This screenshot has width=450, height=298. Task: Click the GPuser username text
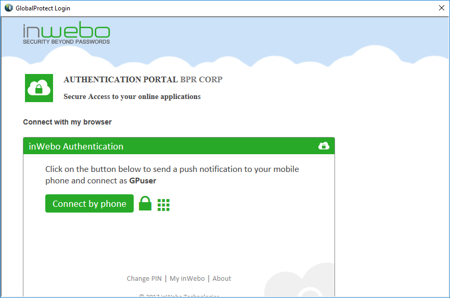(143, 181)
